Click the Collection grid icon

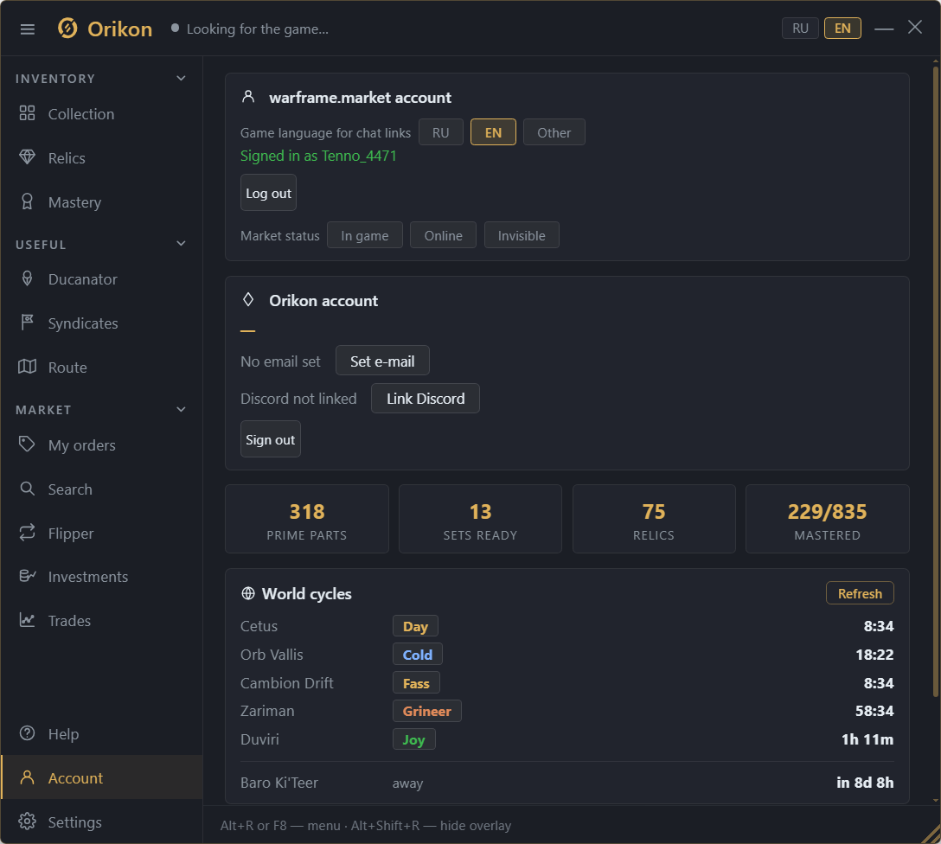(27, 113)
